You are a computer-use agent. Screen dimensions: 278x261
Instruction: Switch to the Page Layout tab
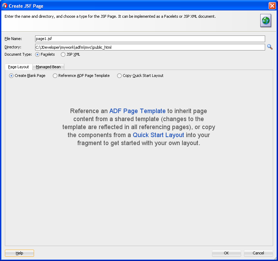coord(18,67)
